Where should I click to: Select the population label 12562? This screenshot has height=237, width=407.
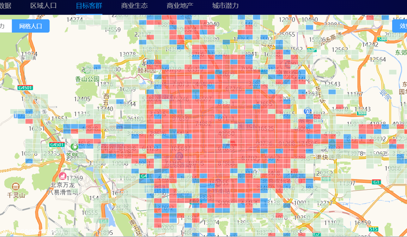pyautogui.click(x=340, y=50)
